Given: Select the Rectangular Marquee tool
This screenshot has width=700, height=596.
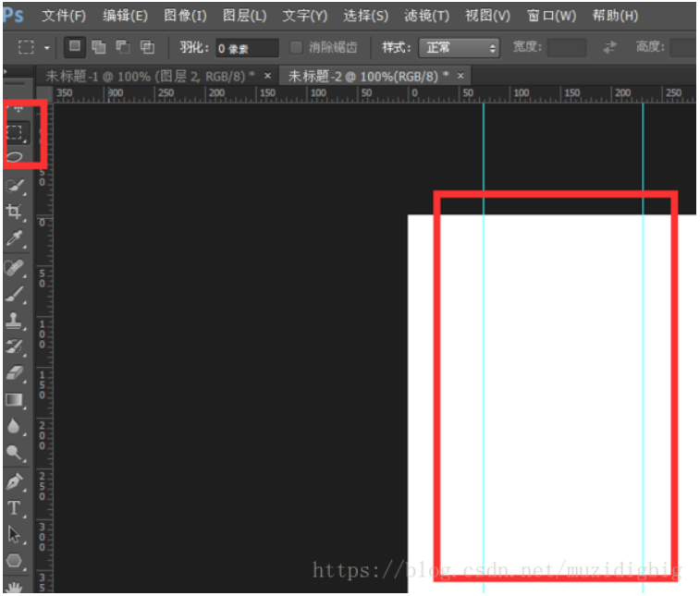Looking at the screenshot, I should coord(15,132).
